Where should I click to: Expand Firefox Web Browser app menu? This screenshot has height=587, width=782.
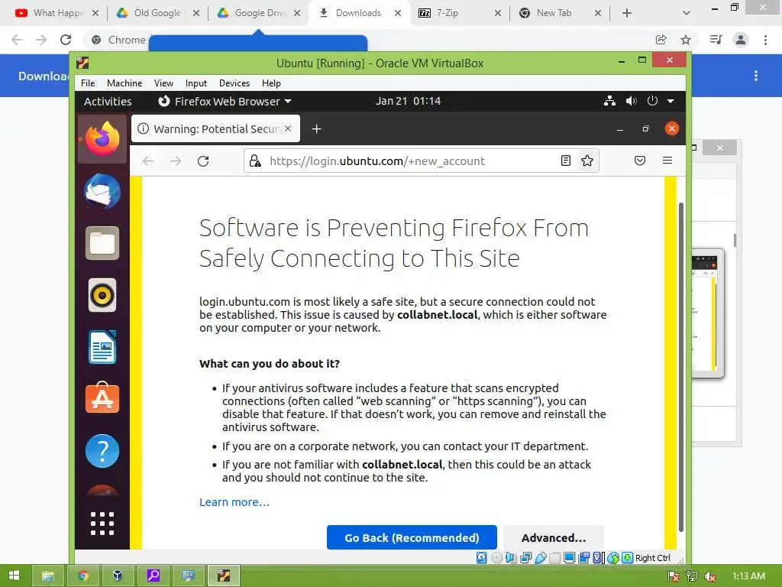coord(225,102)
